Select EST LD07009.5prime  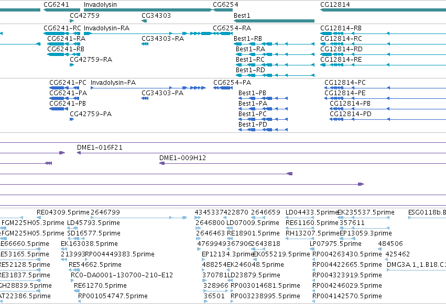click(x=253, y=223)
